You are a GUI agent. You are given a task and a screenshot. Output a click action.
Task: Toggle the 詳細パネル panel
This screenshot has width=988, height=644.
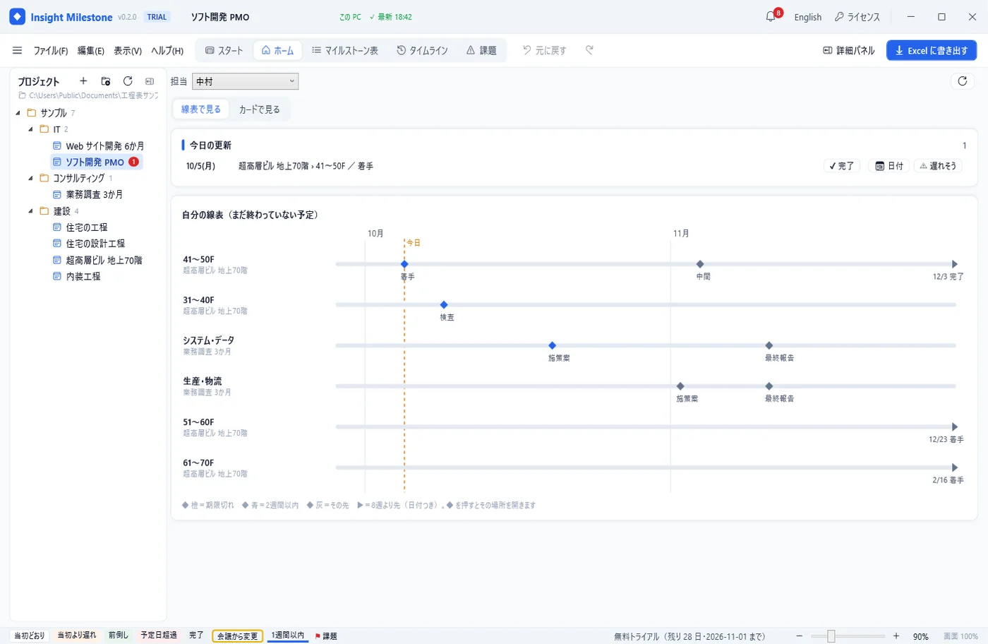849,50
